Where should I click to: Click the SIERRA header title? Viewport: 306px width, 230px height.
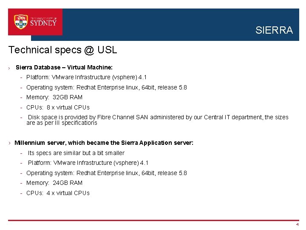pos(274,30)
